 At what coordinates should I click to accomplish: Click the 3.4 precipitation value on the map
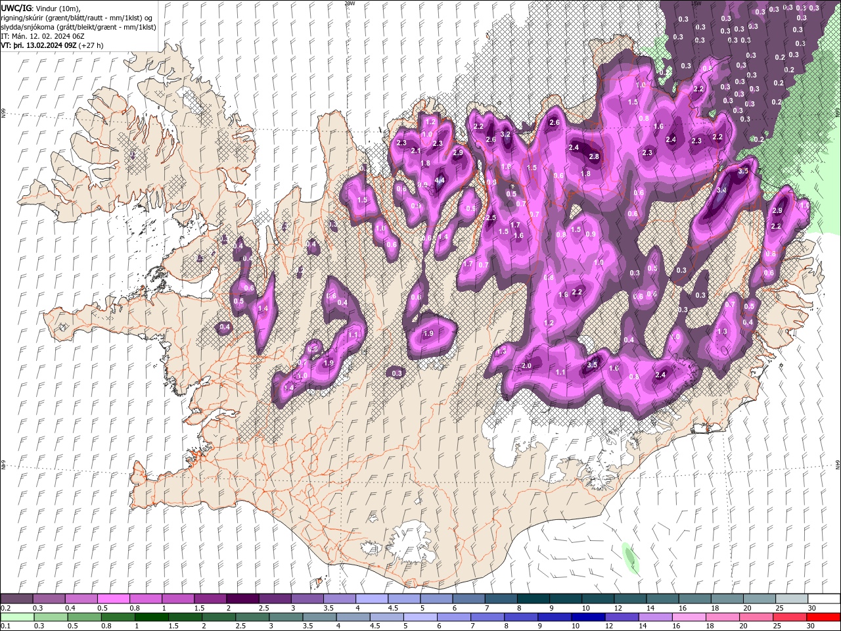721,190
